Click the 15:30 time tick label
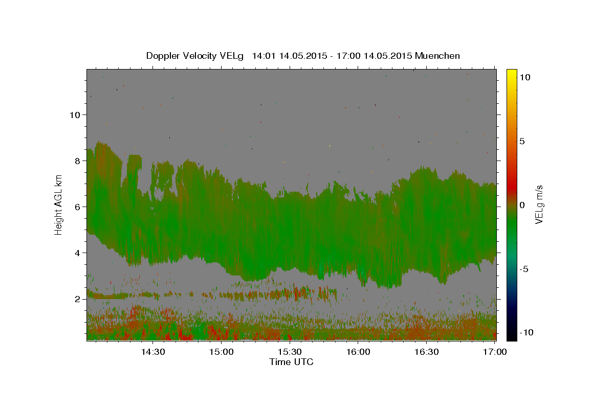This screenshot has width=614, height=409. pyautogui.click(x=290, y=352)
